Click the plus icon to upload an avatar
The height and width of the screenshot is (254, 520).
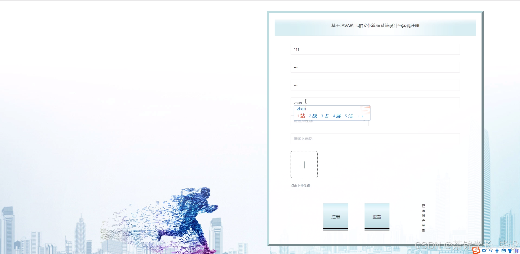304,165
